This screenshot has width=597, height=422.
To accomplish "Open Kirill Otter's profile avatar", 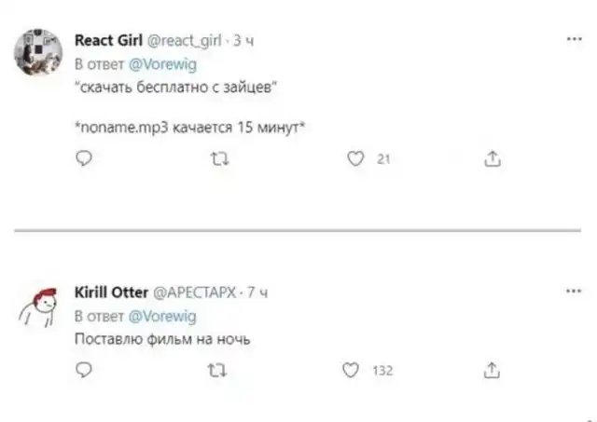I will click(x=38, y=306).
